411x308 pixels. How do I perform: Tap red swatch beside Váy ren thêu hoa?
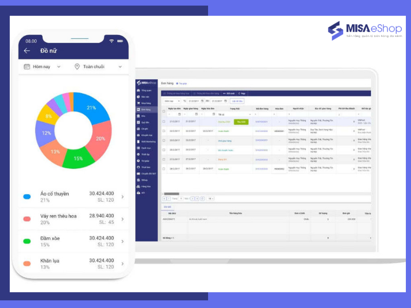point(27,219)
